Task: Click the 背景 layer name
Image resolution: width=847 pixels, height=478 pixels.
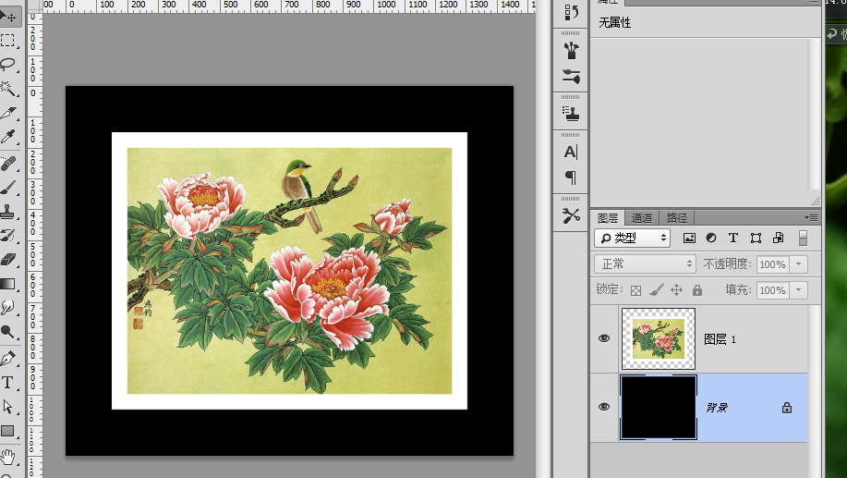Action: (x=717, y=408)
